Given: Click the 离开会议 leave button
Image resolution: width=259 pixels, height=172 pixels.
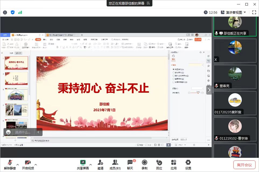Looking at the screenshot, I should click(244, 165).
